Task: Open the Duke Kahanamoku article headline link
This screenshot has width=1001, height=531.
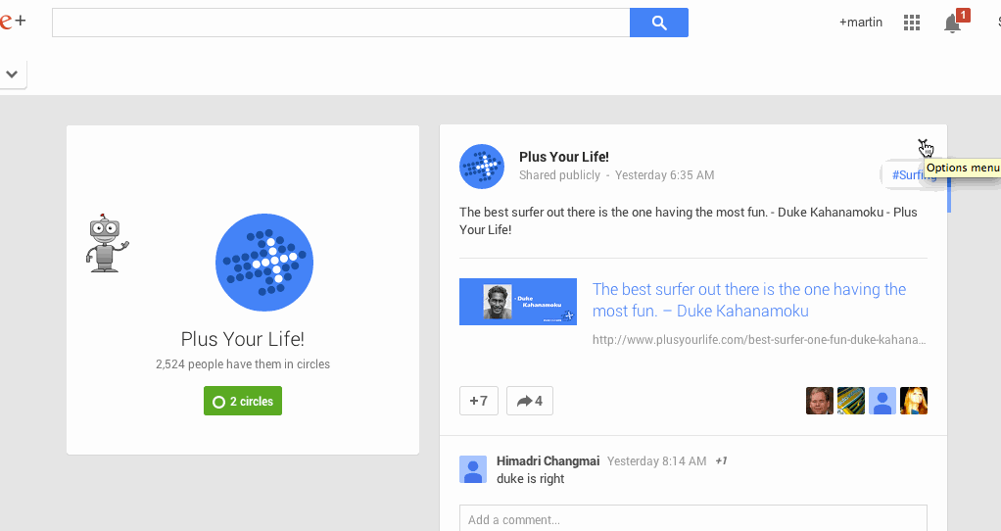Action: pos(749,300)
